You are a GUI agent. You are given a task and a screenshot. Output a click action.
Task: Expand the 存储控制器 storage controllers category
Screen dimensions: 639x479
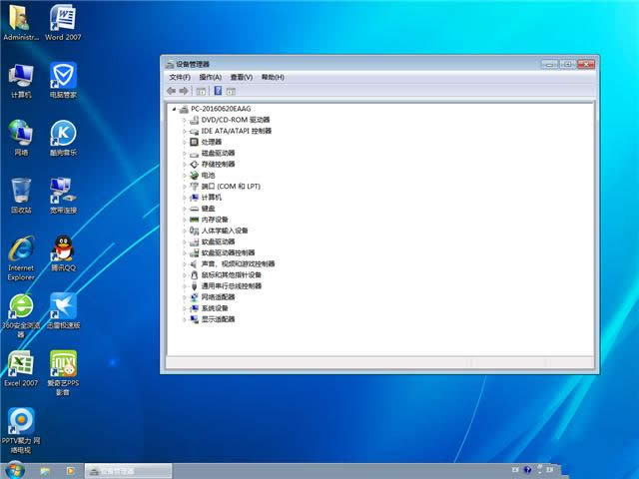point(184,164)
